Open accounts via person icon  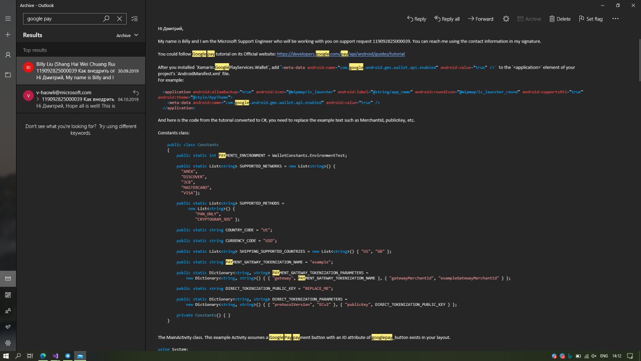click(8, 55)
